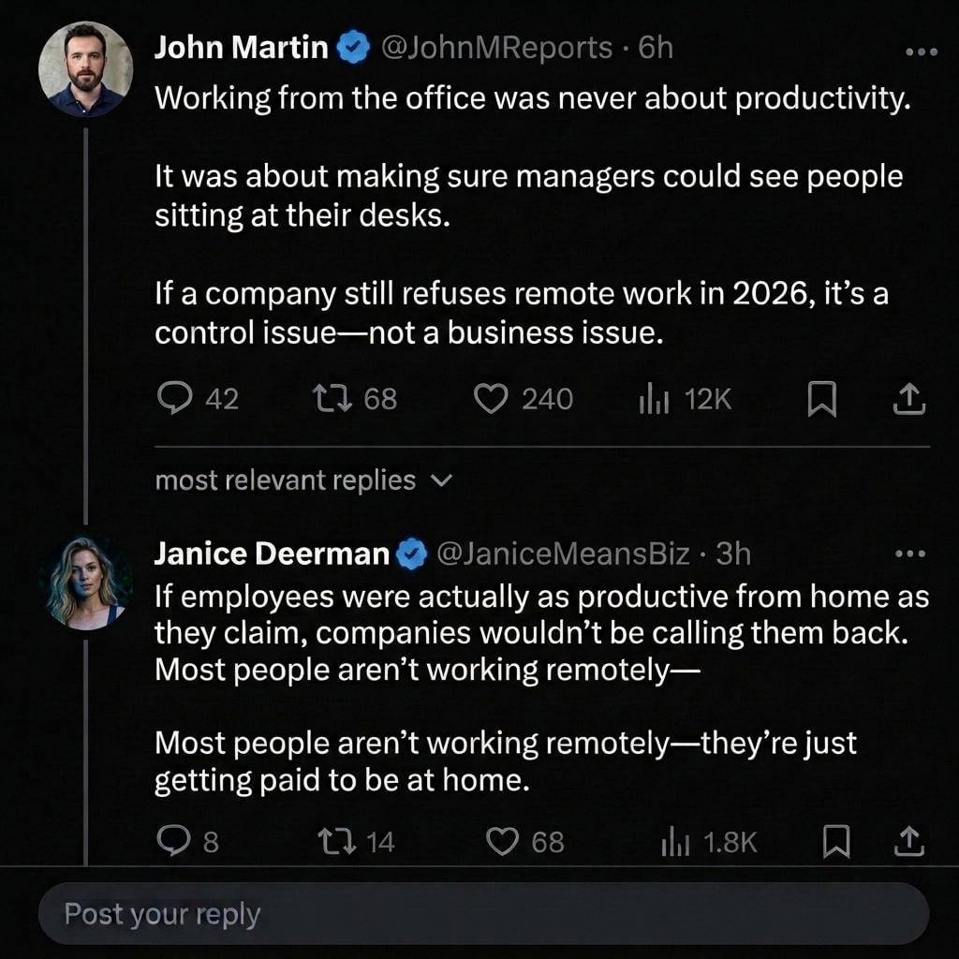Repost John Martin's post
The image size is (959, 959).
click(x=355, y=398)
